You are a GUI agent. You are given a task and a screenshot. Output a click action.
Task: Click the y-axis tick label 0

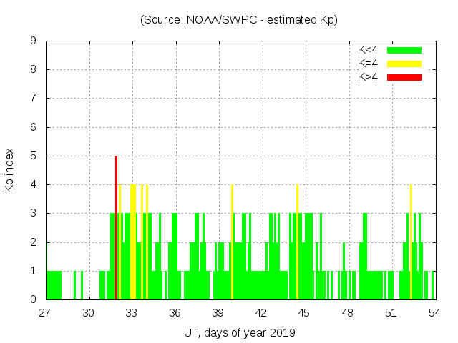33,299
